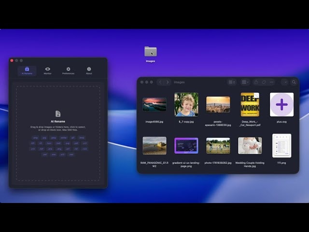
Task: Select the photo-1761839262.jpg thumbnail
Action: [x=218, y=145]
